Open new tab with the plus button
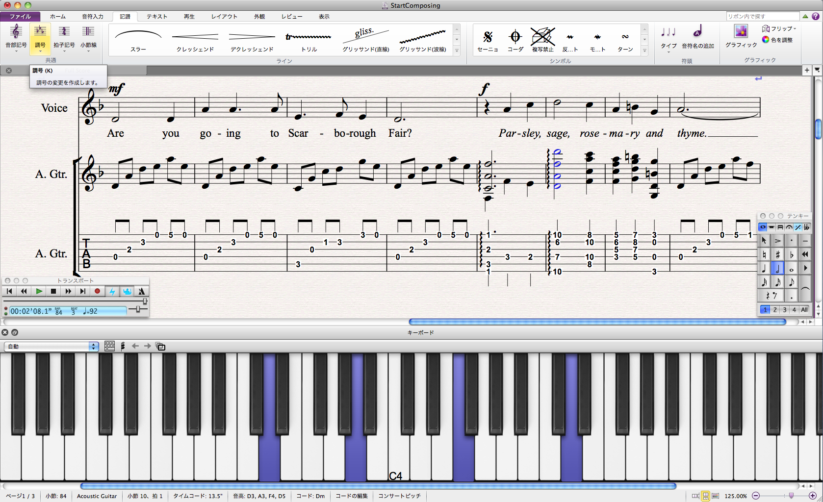Image resolution: width=823 pixels, height=502 pixels. coord(807,70)
